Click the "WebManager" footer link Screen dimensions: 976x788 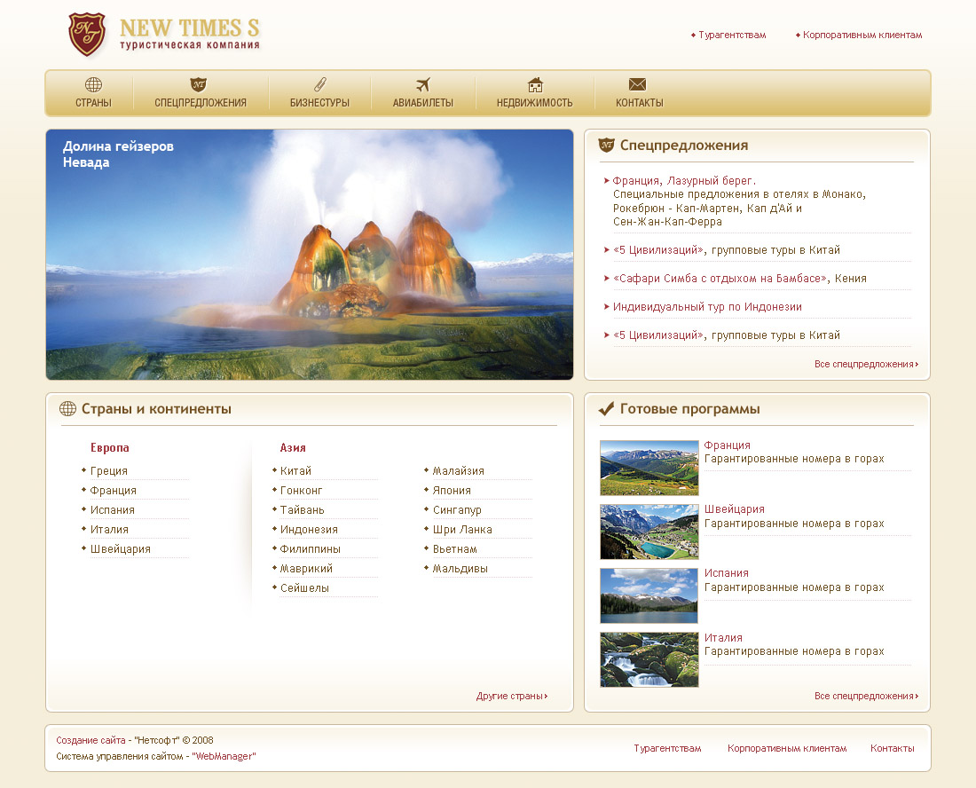point(224,756)
